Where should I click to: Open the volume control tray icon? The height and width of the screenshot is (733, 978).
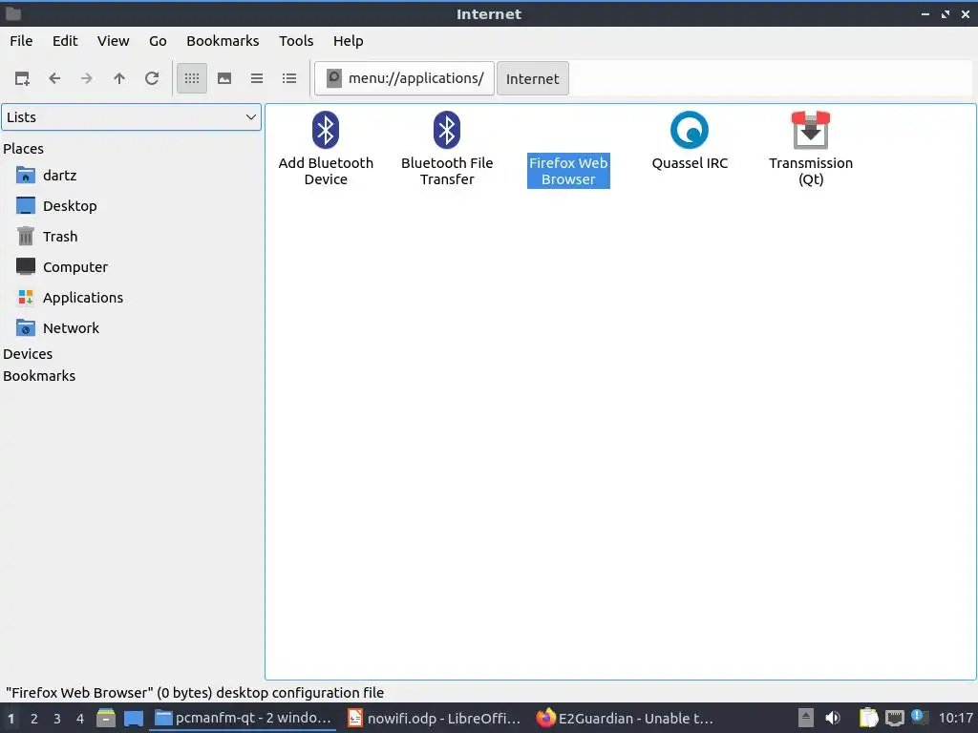coord(833,718)
